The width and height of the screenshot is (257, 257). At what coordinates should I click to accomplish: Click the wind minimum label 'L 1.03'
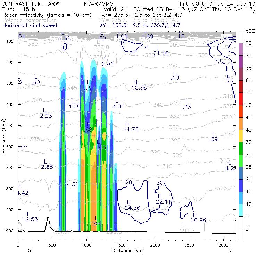click(x=100, y=145)
